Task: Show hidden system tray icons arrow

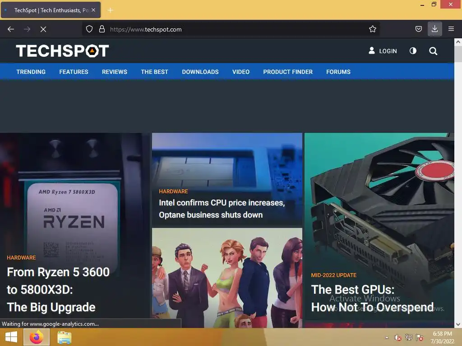Action: (x=387, y=337)
